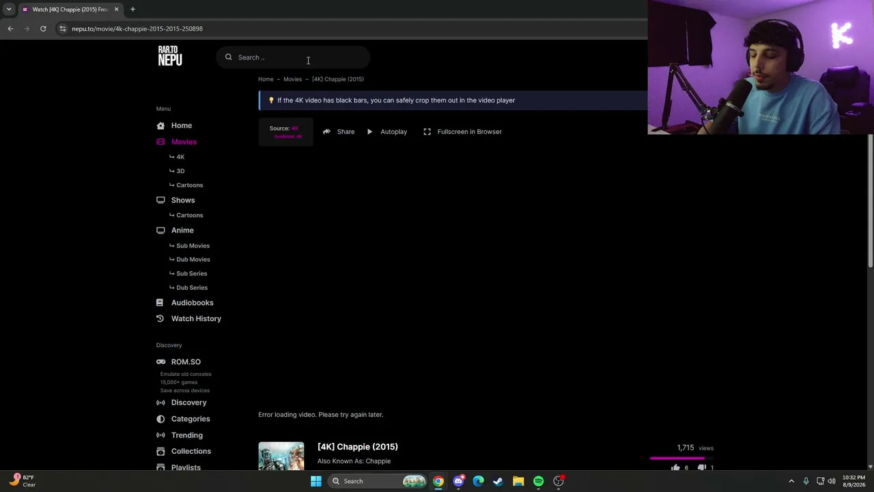Screen dimensions: 874x492
Task: Go back using the browser back arrow
Action: [x=10, y=29]
